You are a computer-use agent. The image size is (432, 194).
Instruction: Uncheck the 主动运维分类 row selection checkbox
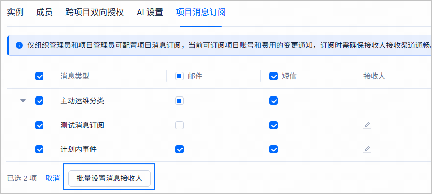coord(39,101)
